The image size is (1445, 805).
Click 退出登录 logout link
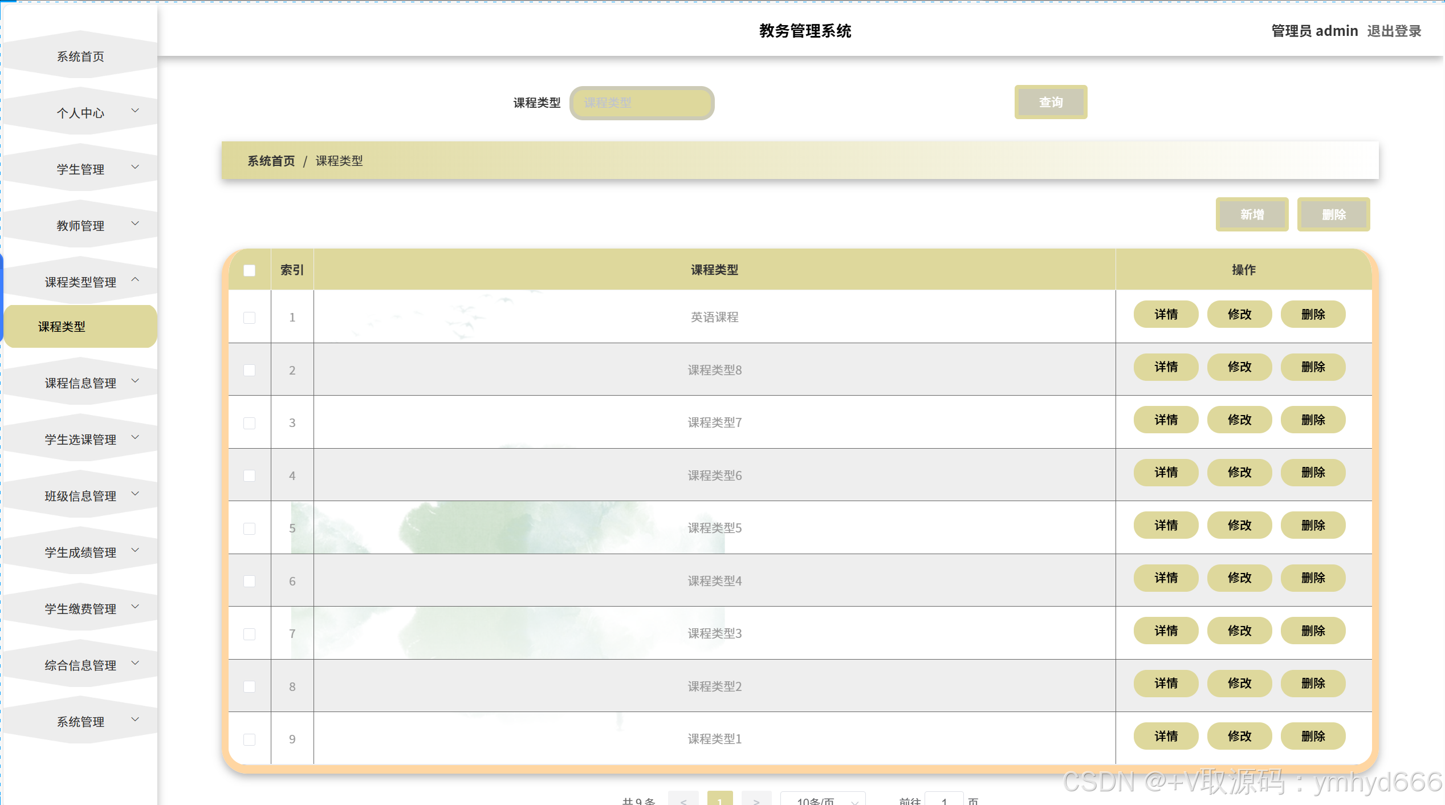1394,31
